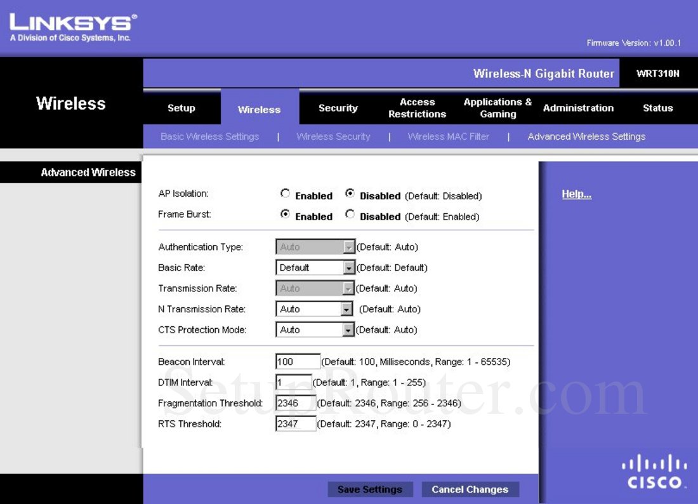Select the Enabled option for Frame Burst
The image size is (698, 504).
tap(285, 214)
